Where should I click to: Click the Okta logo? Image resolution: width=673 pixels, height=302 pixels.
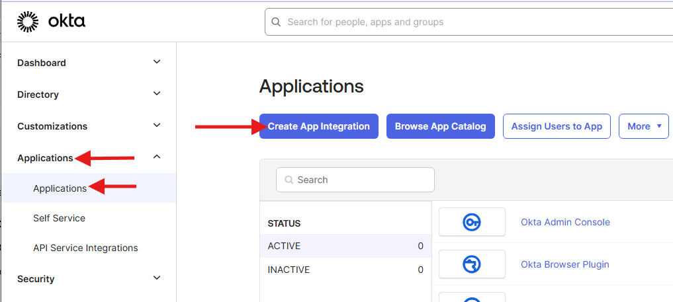click(51, 22)
